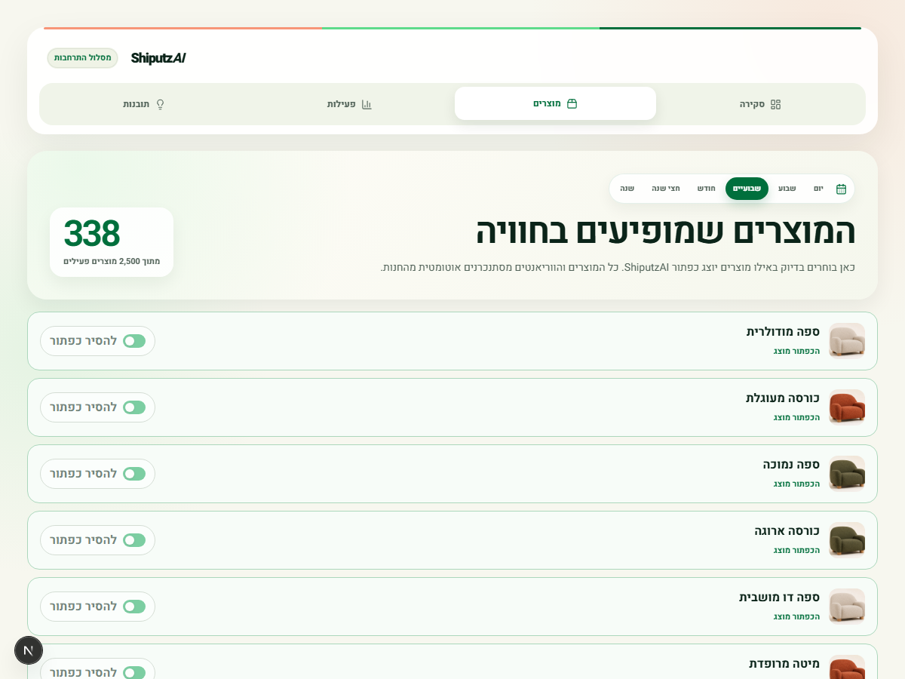Disable the button toggle for כורסה מעוגלת
Image resolution: width=905 pixels, height=679 pixels.
[x=97, y=407]
